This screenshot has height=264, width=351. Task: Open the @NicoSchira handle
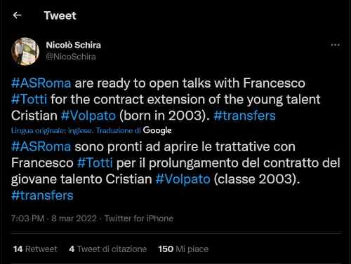click(x=71, y=57)
